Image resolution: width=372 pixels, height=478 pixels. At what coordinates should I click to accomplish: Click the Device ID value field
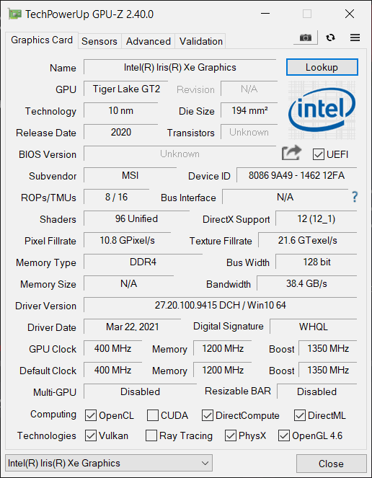[x=297, y=175]
